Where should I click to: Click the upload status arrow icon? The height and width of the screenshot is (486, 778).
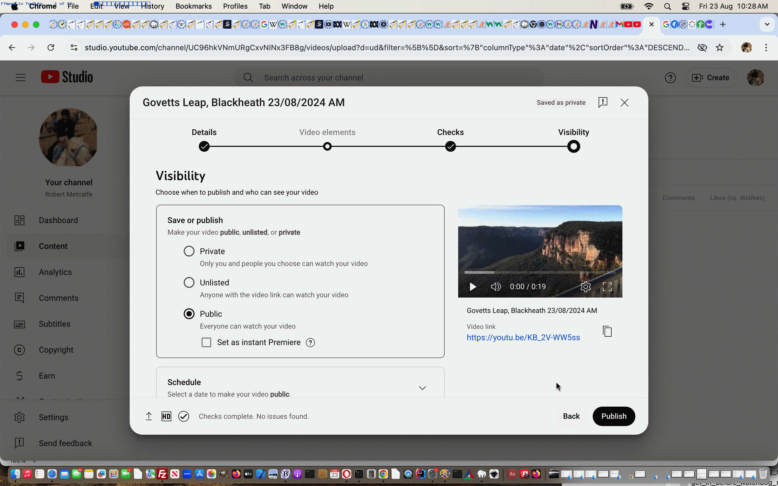click(149, 416)
